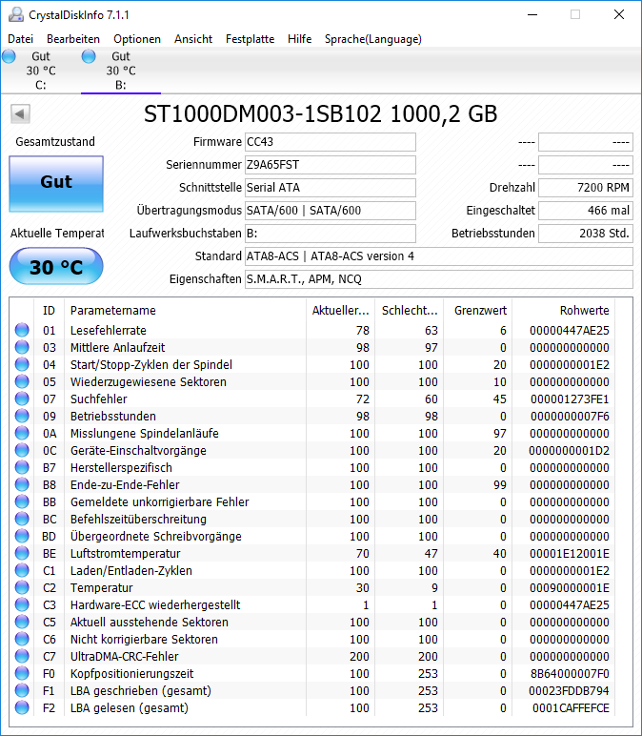Click the Firmware field CC43

(331, 142)
